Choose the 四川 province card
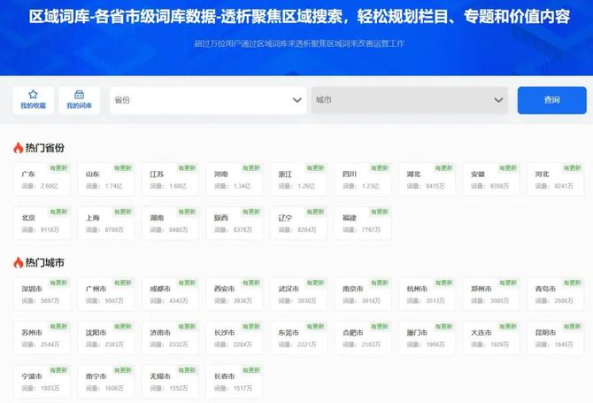This screenshot has width=593, height=403. pyautogui.click(x=363, y=180)
